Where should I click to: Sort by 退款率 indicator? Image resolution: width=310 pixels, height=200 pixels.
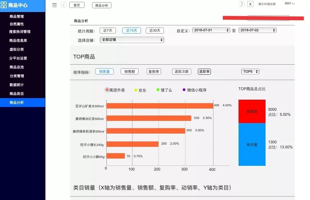pyautogui.click(x=204, y=72)
